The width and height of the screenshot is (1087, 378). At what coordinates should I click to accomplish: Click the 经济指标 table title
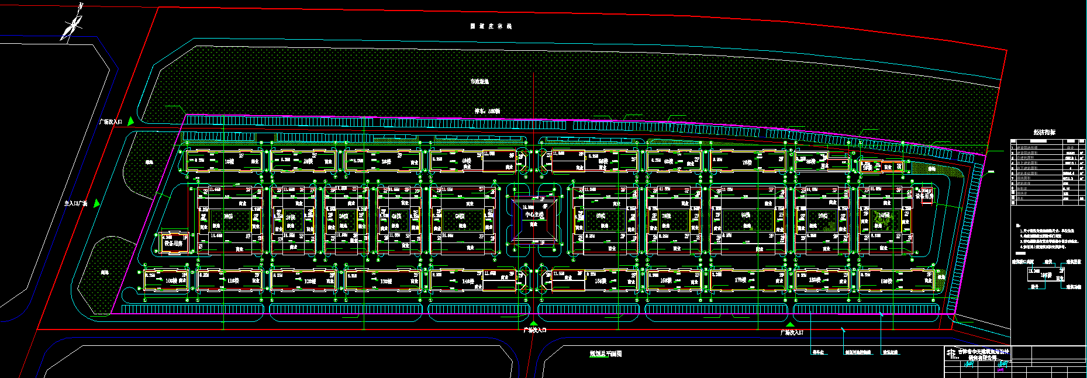(1044, 133)
